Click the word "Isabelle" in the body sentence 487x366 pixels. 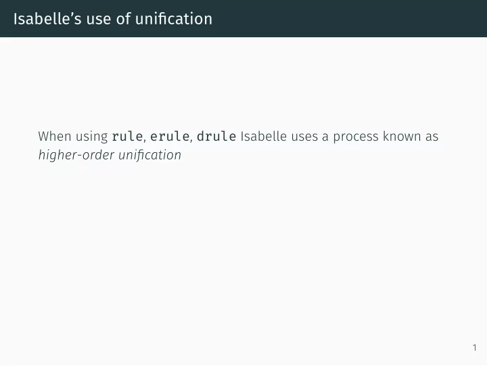coord(264,137)
